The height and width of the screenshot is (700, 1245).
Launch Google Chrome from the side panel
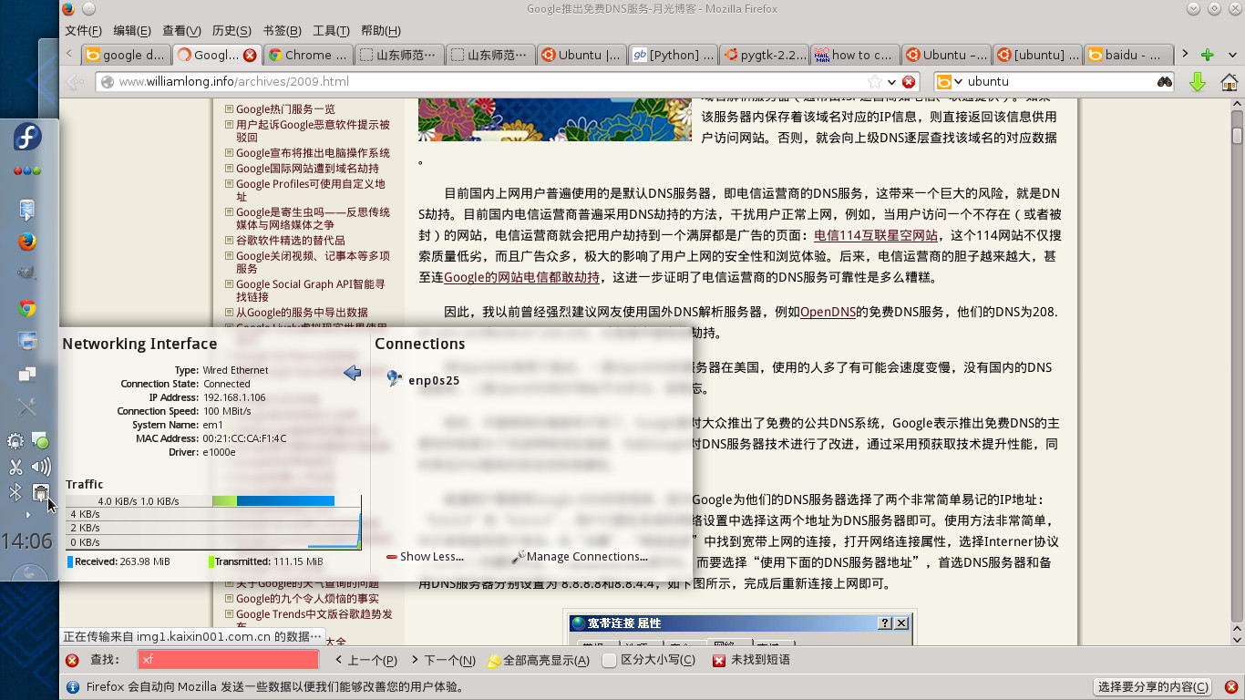27,308
